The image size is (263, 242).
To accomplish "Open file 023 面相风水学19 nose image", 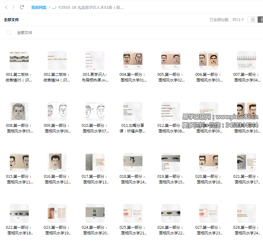I will click(x=57, y=213).
